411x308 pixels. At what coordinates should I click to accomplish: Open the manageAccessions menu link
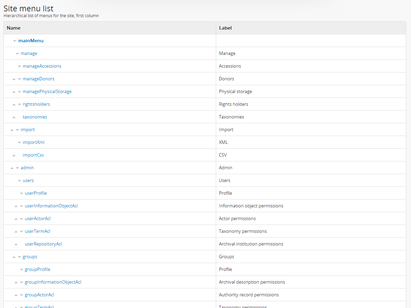coord(42,66)
